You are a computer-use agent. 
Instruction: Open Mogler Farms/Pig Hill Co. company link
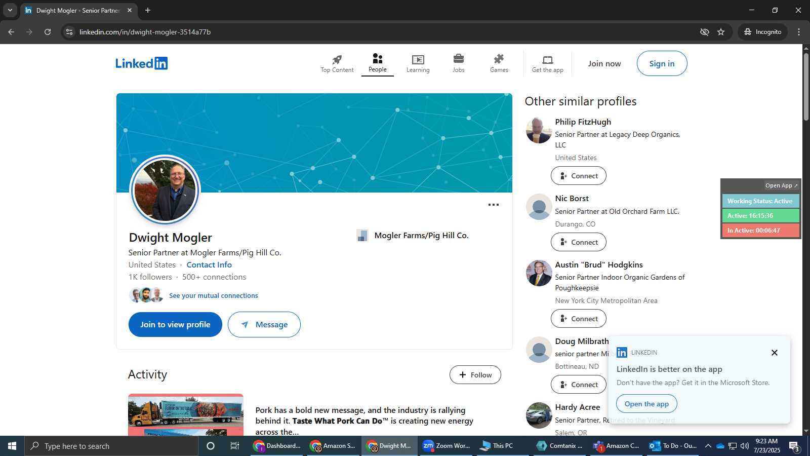pos(421,235)
